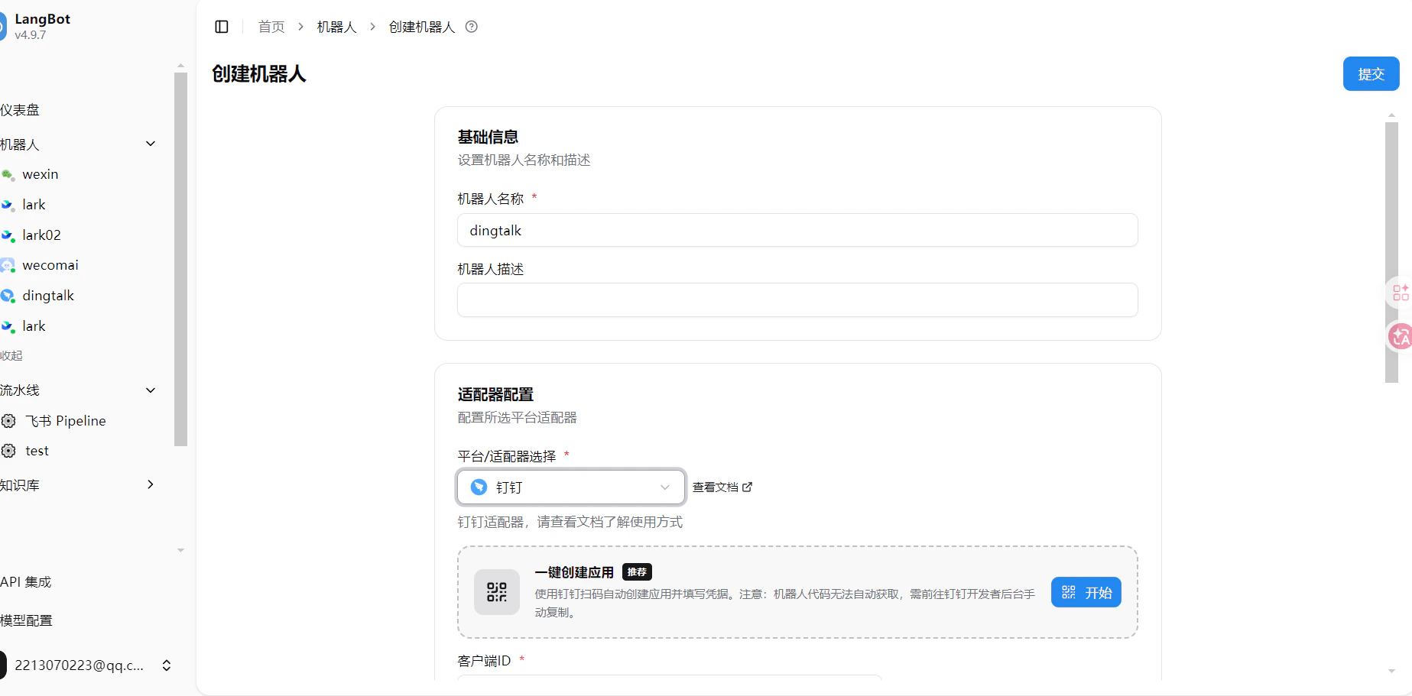Expand the 知识库 section chevron
This screenshot has width=1412, height=696.
[151, 484]
